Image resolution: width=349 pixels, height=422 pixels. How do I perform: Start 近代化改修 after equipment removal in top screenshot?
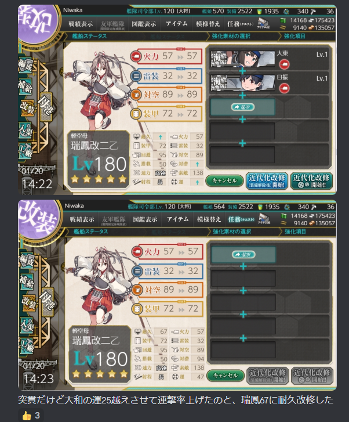click(267, 181)
